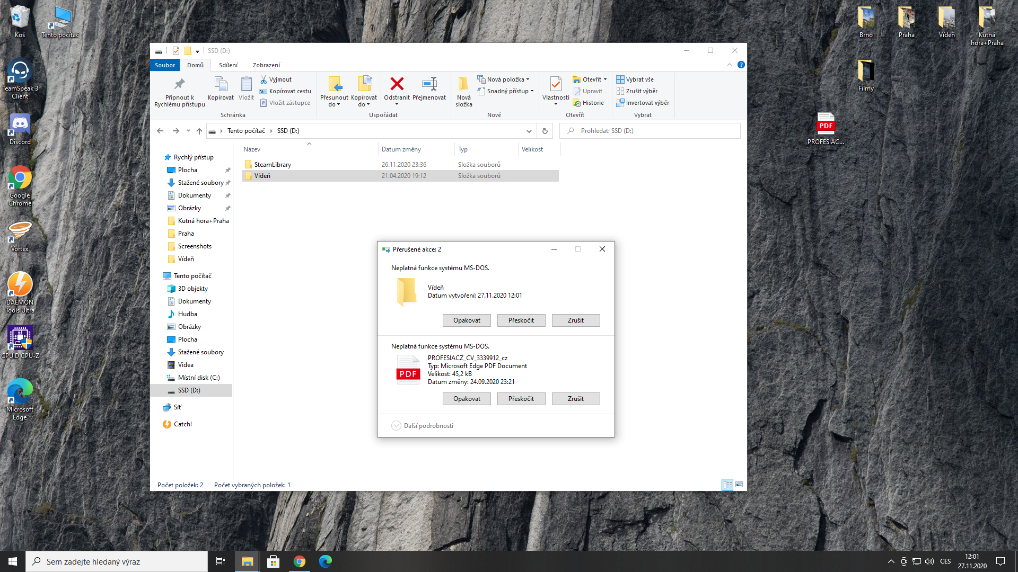Screen dimensions: 1018x572
Task: Click Invert selection (Invertovat výběr)
Action: 643,103
